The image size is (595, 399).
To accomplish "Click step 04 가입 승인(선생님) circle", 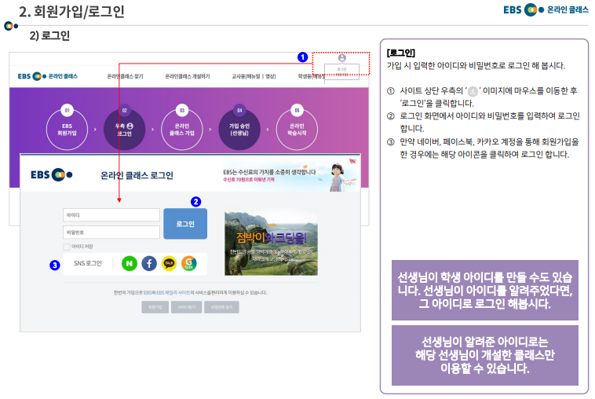I will 239,129.
